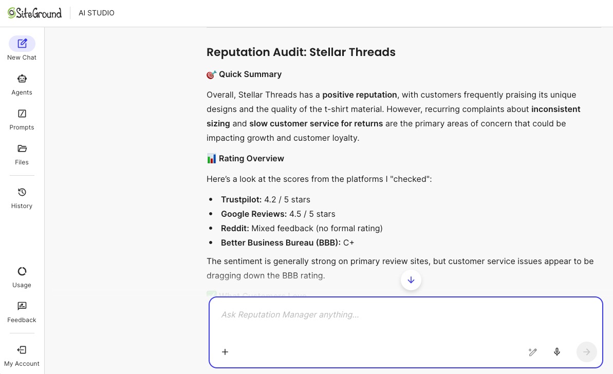Go to My Account via its icon
The image size is (613, 374).
click(22, 350)
